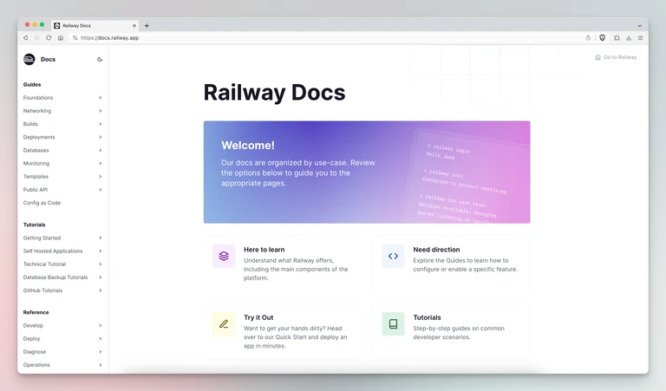
Task: Click the browser home icon
Action: (61, 38)
